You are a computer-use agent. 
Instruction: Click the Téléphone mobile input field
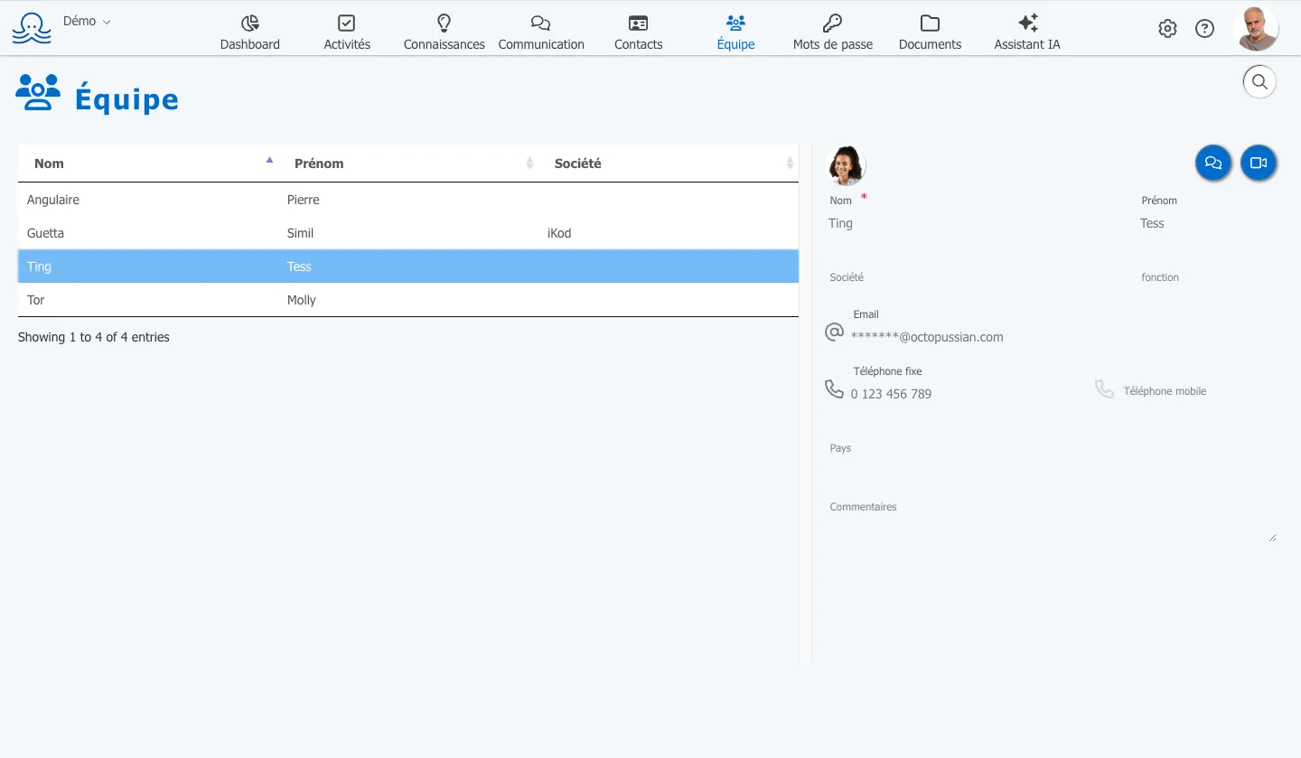click(x=1198, y=391)
